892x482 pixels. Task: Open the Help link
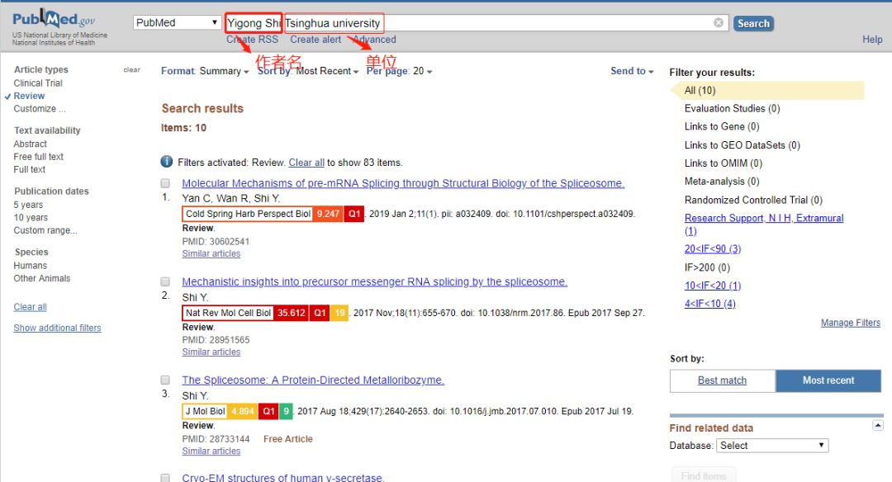click(x=872, y=40)
